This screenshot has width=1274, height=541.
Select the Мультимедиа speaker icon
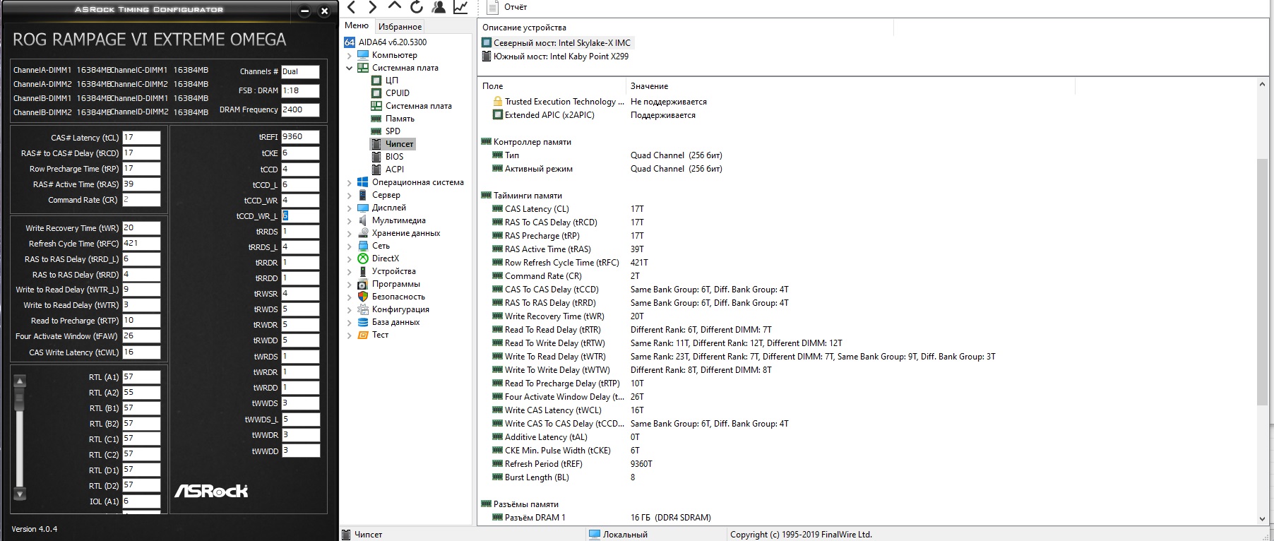pos(363,220)
